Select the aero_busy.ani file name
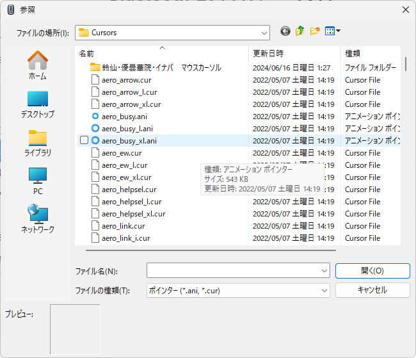The image size is (416, 358). coord(124,117)
